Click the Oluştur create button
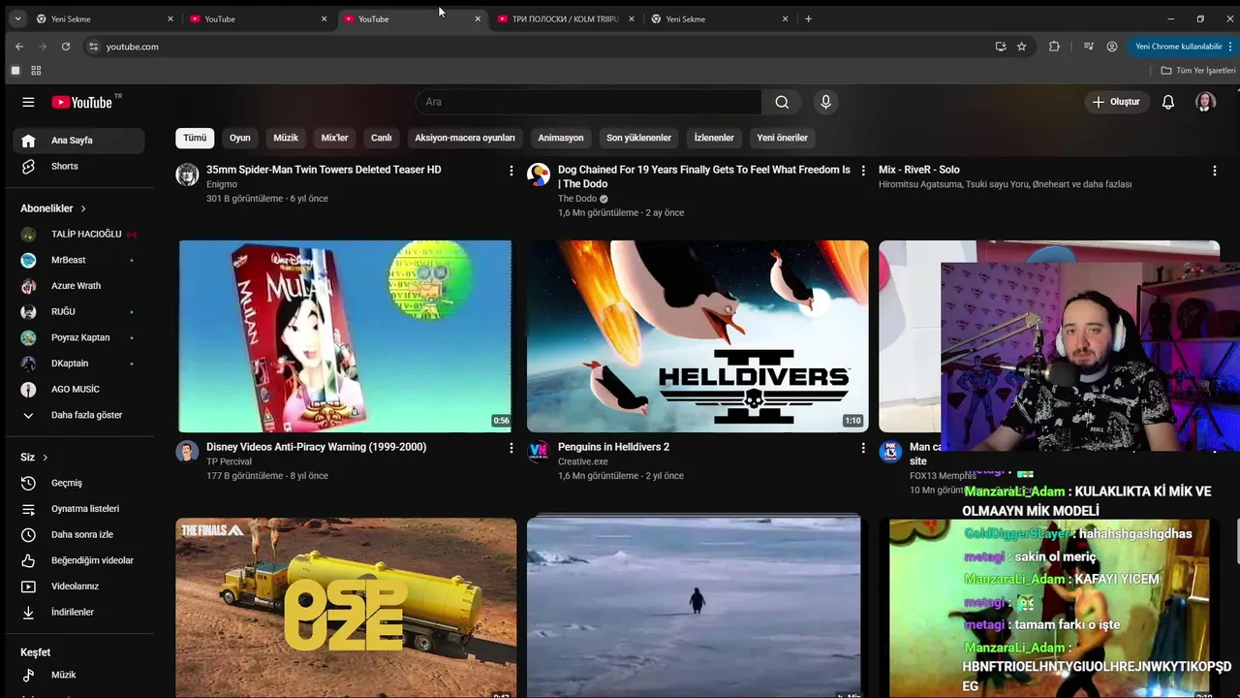 (1116, 102)
